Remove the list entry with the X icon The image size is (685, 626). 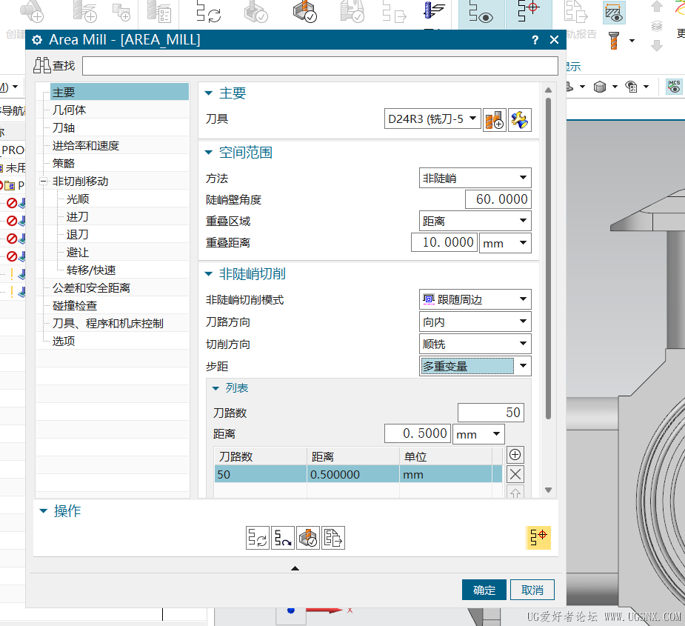[515, 475]
